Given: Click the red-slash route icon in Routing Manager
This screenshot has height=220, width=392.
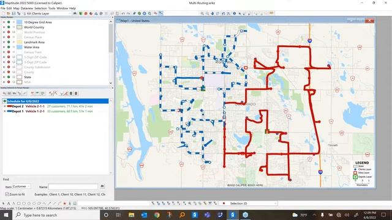Looking at the screenshot, I should click(x=66, y=94).
